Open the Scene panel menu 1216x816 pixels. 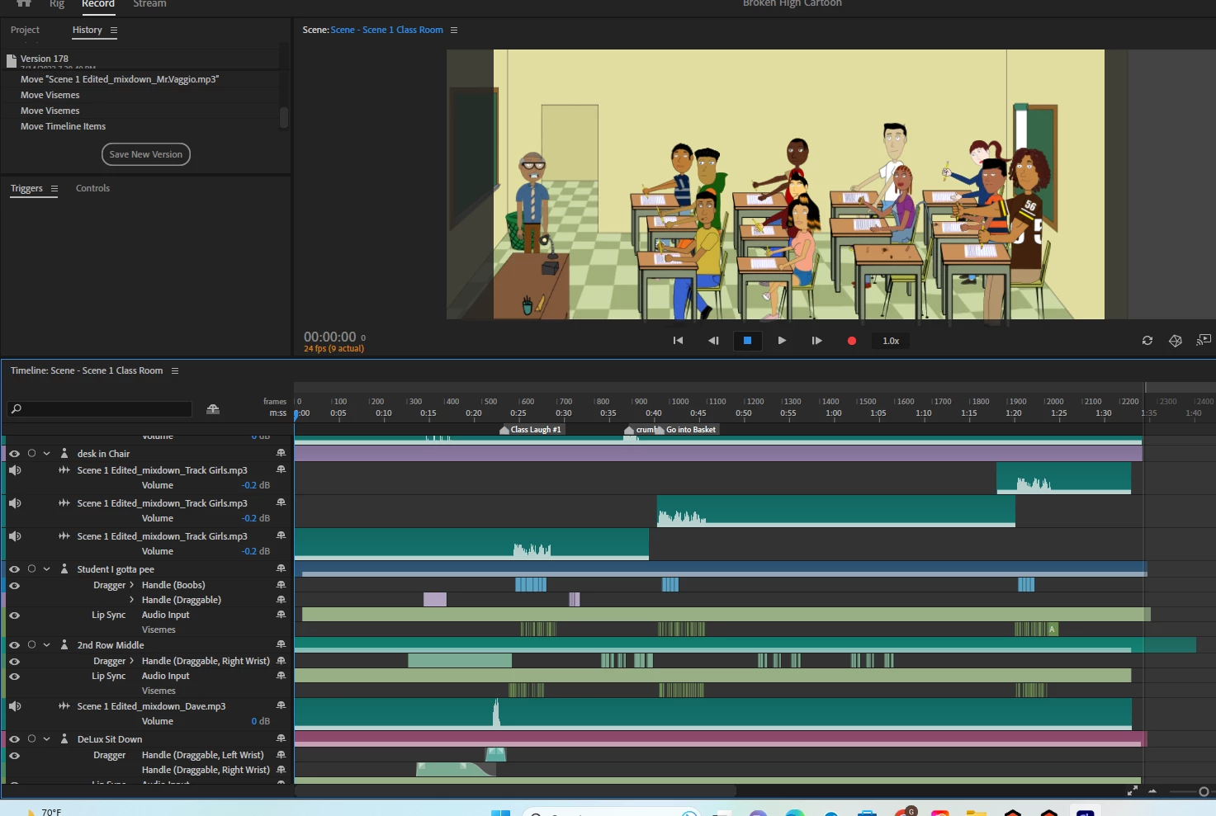point(454,31)
